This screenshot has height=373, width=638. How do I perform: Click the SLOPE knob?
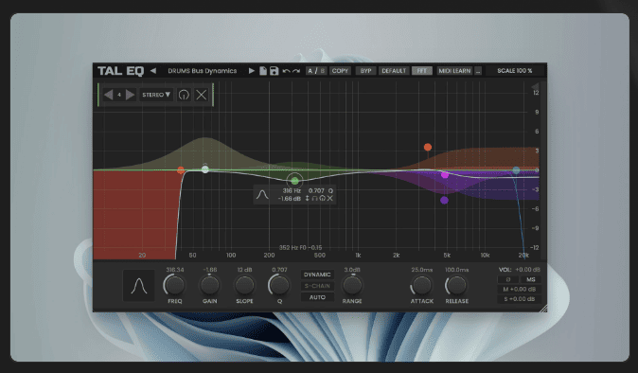(x=244, y=285)
